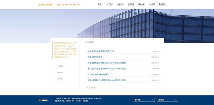Go to 关于我们 ABOUT page
This screenshot has width=214, height=105.
(110, 5)
